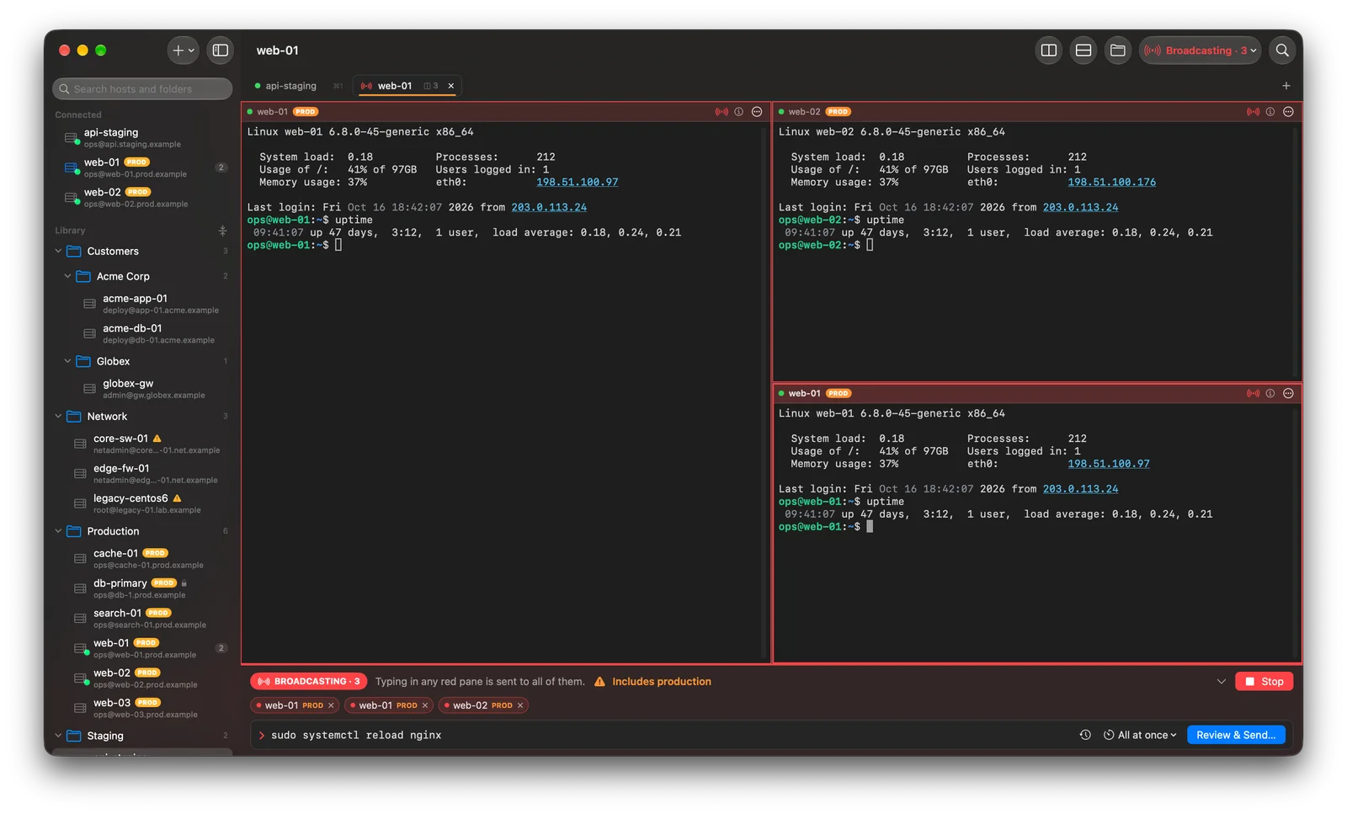The image size is (1347, 814).
Task: Click the Review & Send button
Action: click(1236, 735)
